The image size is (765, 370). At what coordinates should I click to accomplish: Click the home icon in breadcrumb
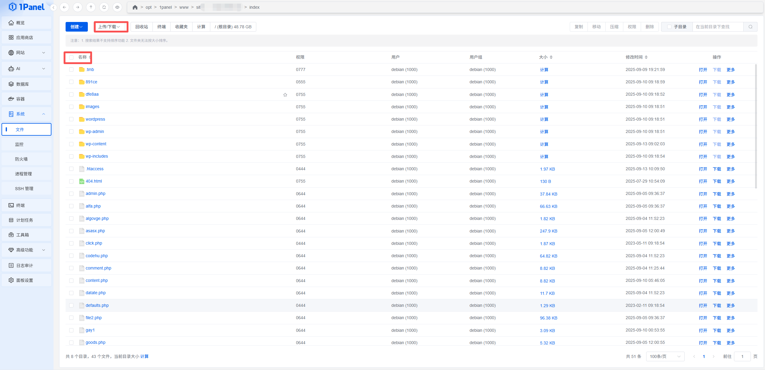pos(135,7)
